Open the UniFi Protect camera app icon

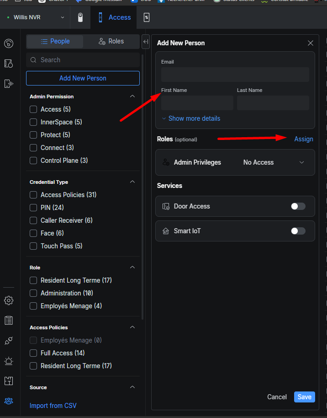tap(80, 17)
